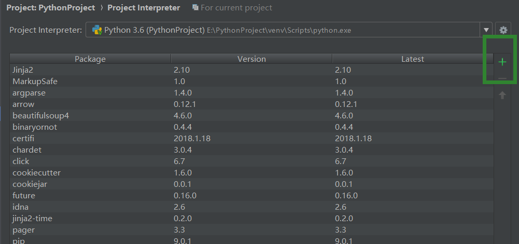Click latest version 1.6.0 for cookiecutter
Viewport: 519px width, 244px height.
344,173
